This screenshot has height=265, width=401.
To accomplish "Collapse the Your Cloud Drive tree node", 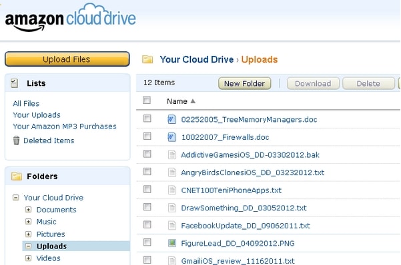I will click(15, 197).
